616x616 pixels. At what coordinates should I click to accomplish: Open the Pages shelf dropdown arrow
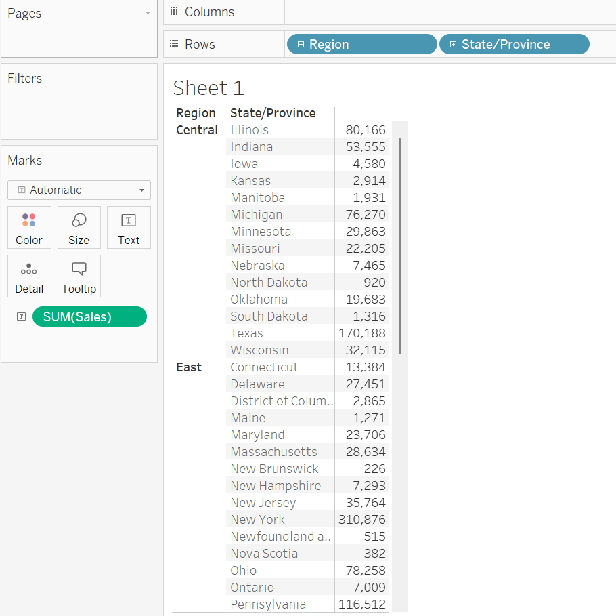(x=148, y=13)
